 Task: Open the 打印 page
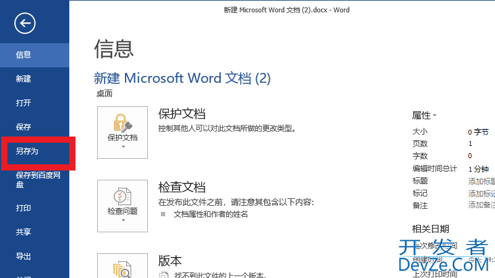tap(35, 208)
